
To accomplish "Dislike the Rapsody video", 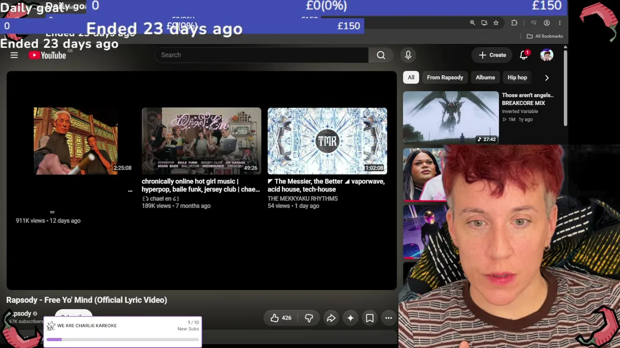I will click(309, 318).
